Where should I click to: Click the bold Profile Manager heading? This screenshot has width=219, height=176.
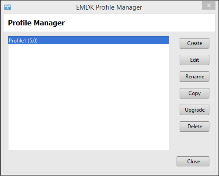pos(36,23)
